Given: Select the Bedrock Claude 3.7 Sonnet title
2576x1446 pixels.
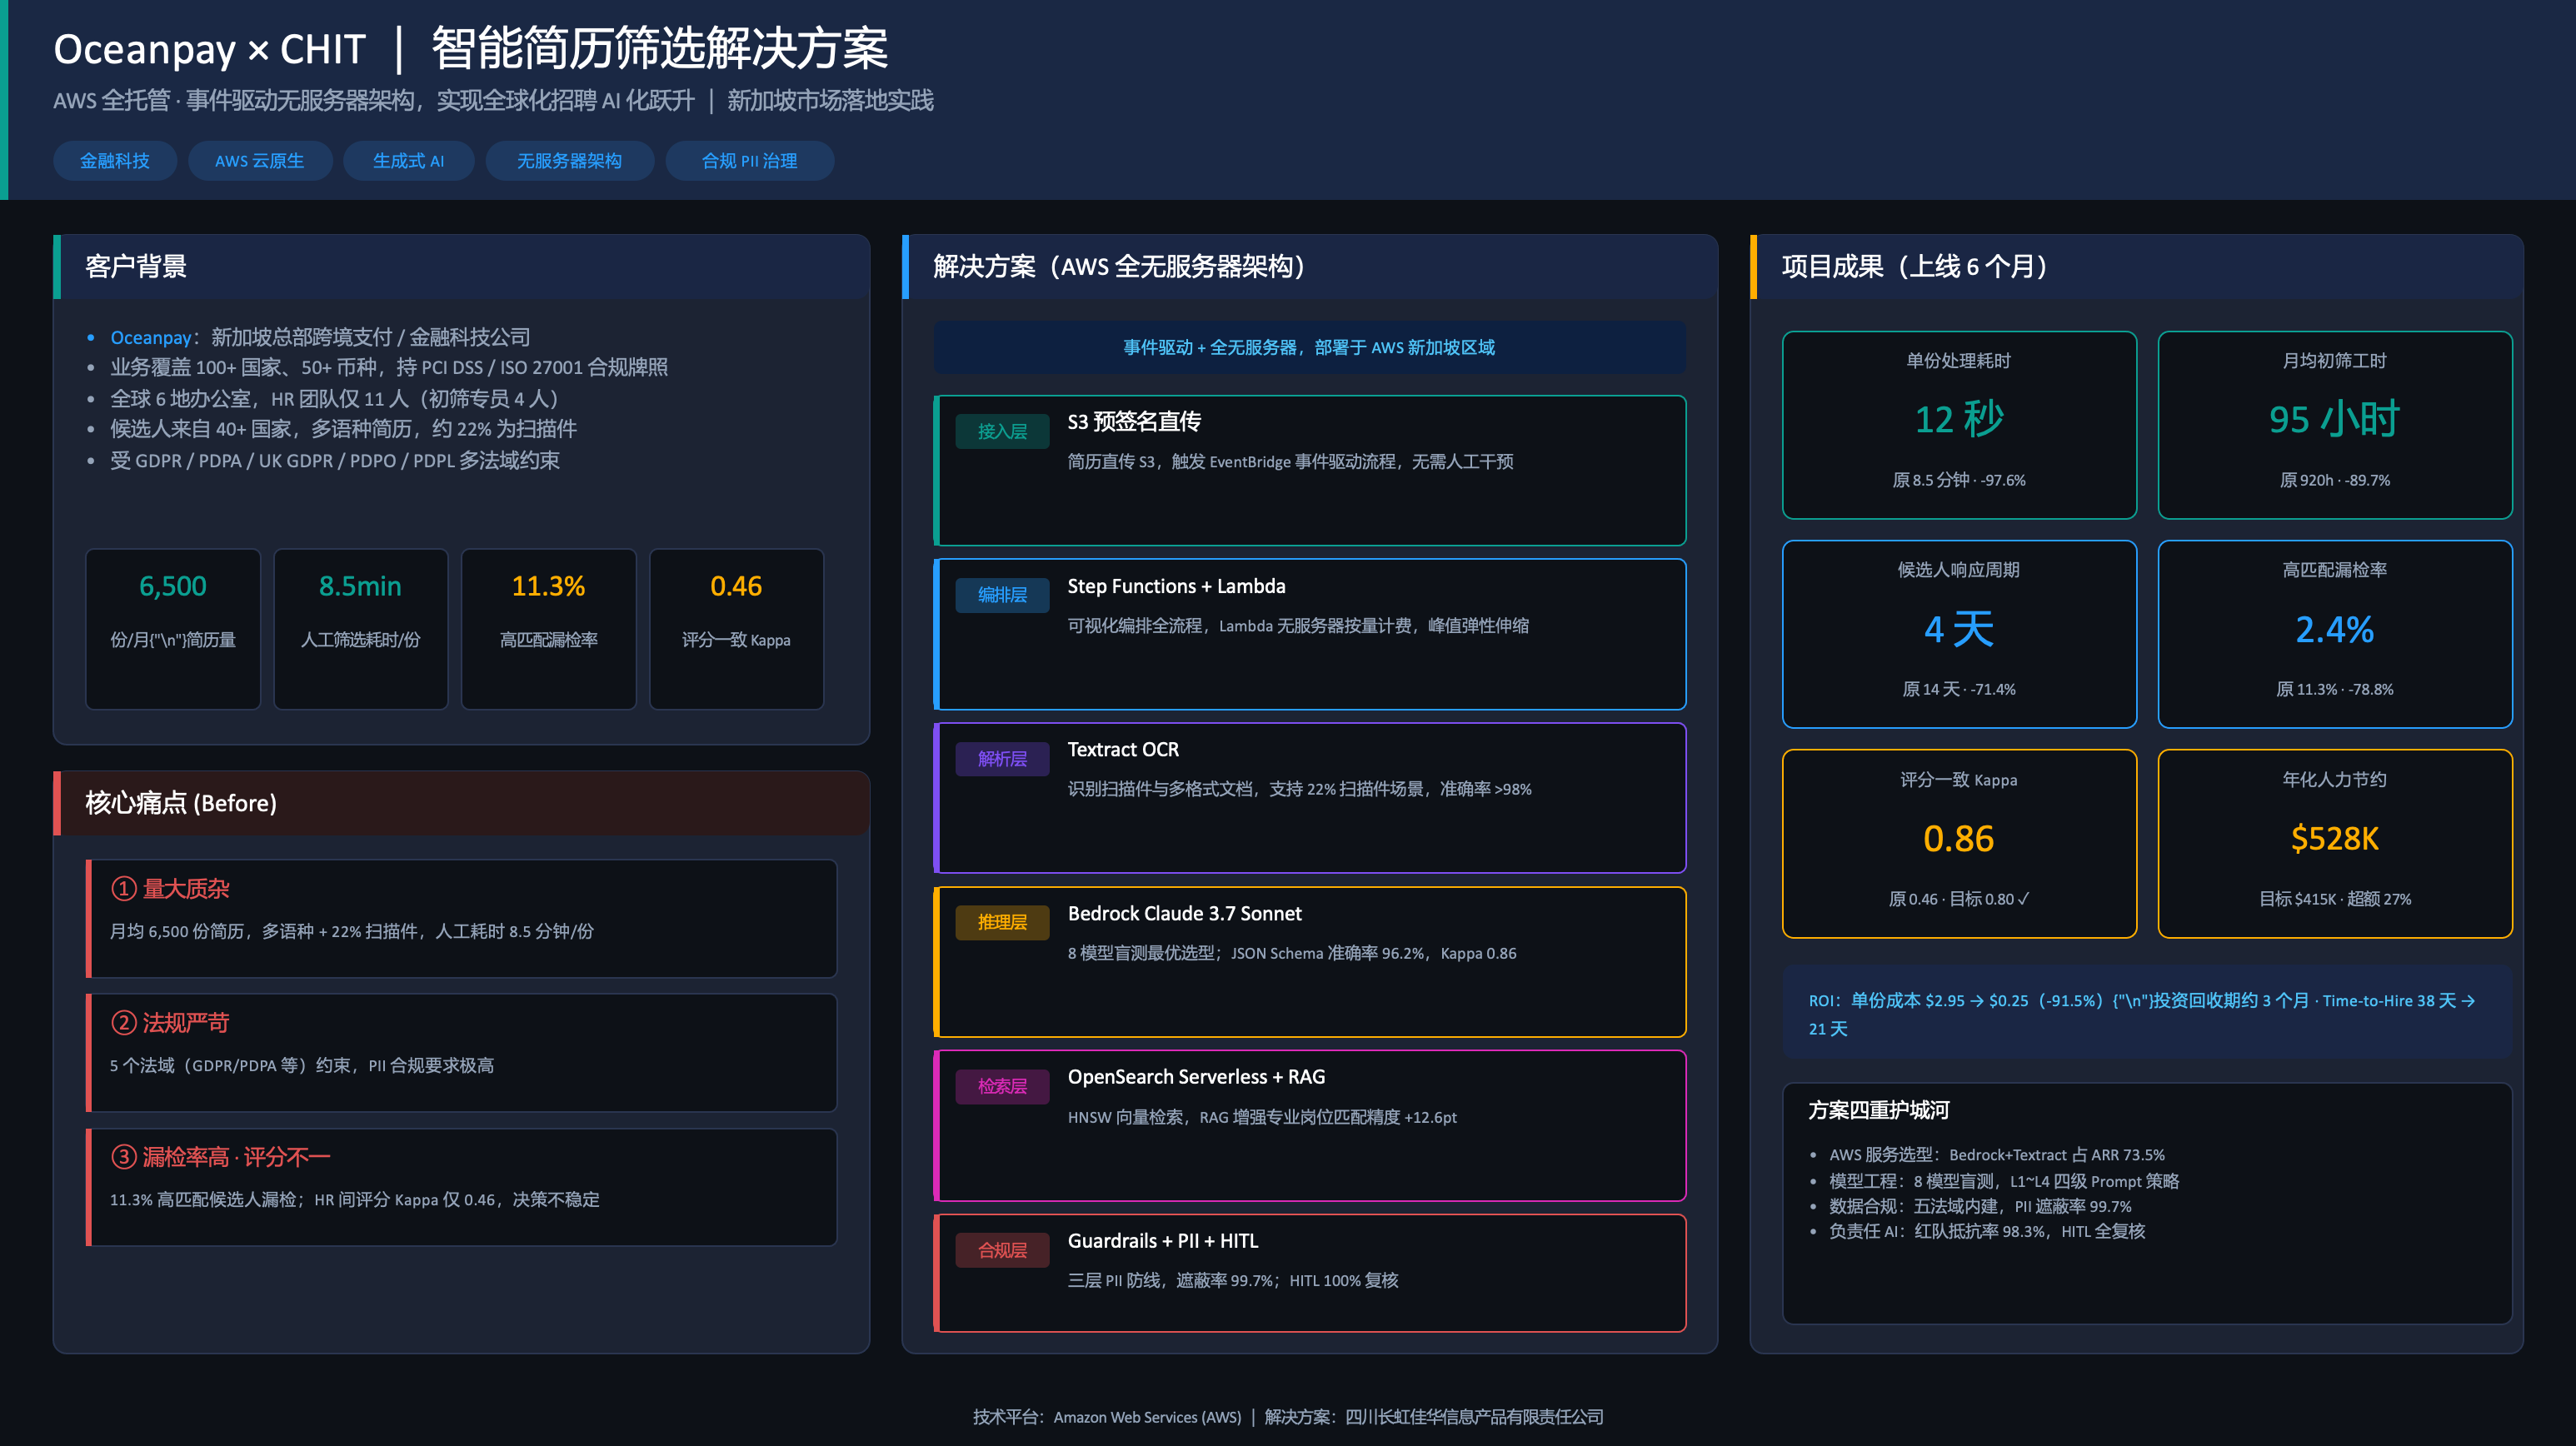Looking at the screenshot, I should coord(1184,914).
